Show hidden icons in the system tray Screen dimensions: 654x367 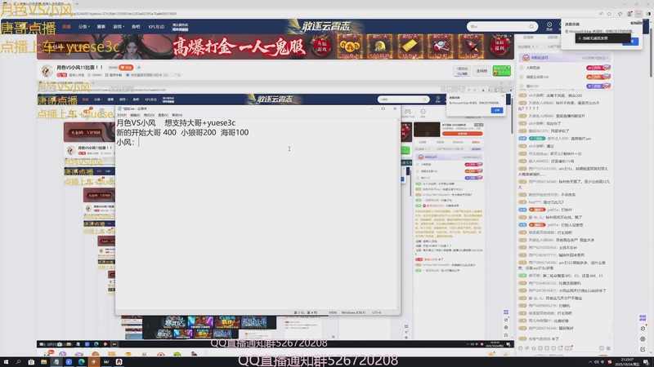(590, 362)
